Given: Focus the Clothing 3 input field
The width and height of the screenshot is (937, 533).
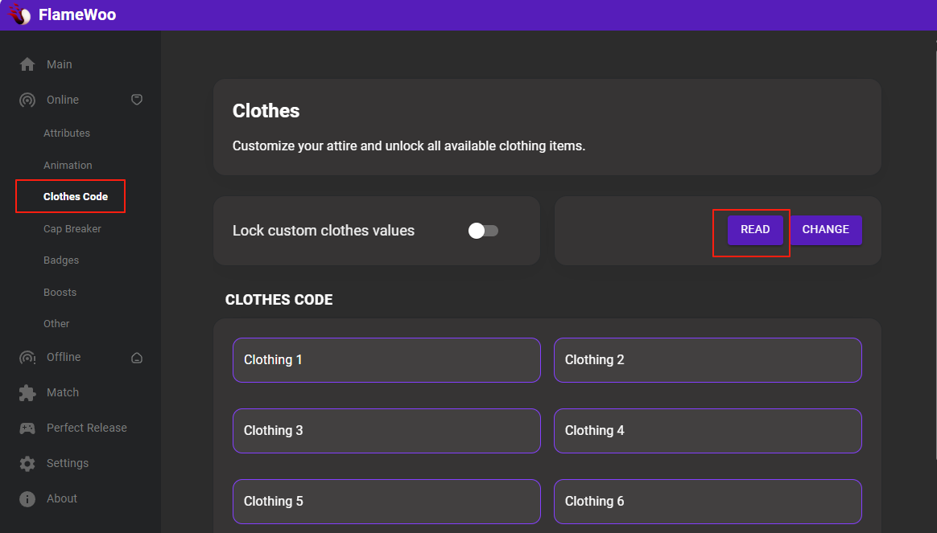Looking at the screenshot, I should (386, 431).
